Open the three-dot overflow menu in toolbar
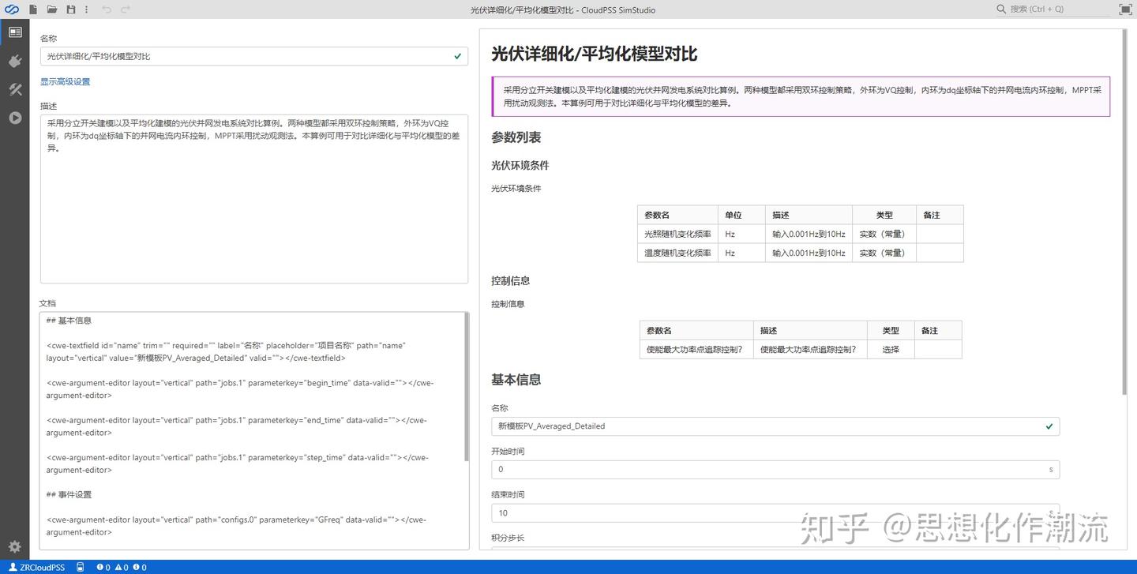This screenshot has width=1137, height=574. [x=88, y=9]
